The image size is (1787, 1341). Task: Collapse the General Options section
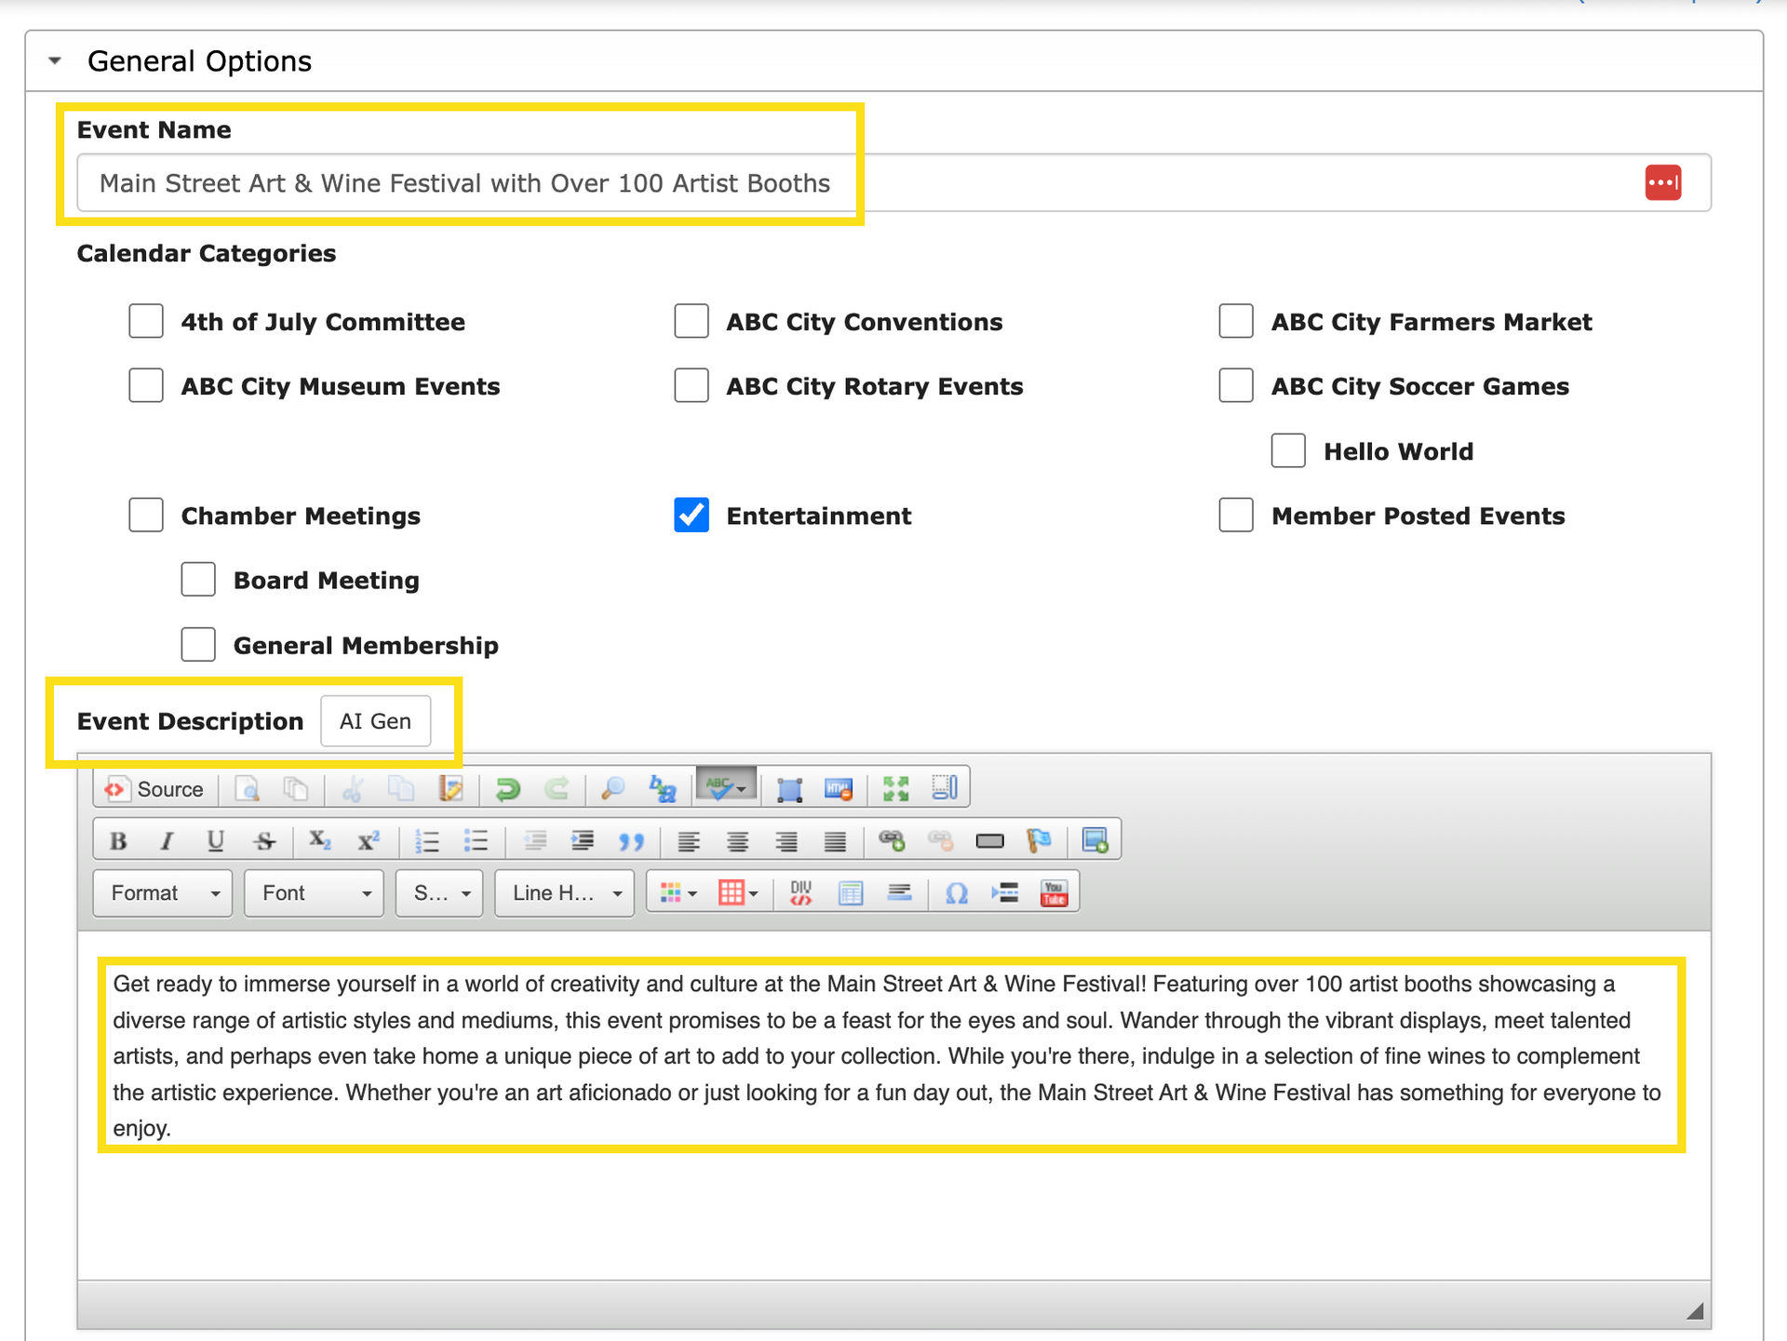54,60
